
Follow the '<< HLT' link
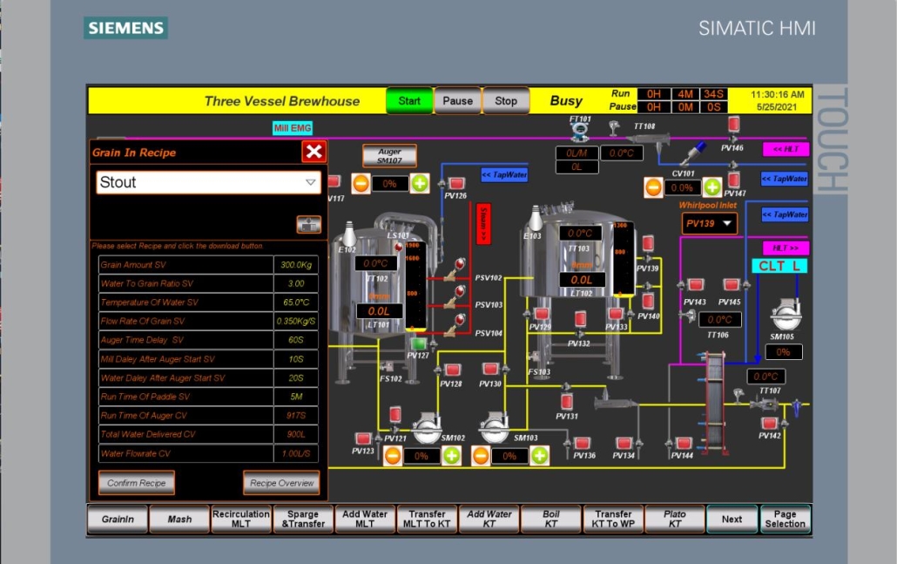pos(786,149)
